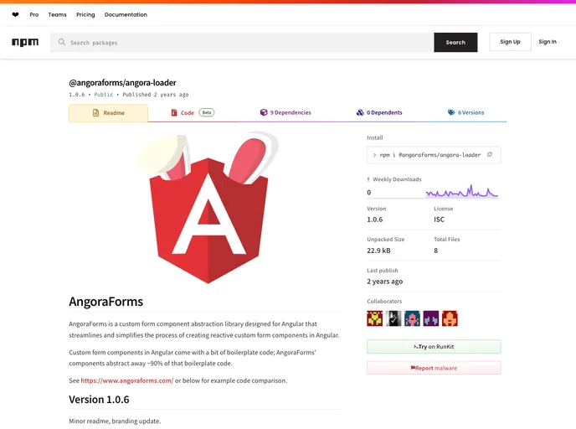Switch to the 9 Dependencies tab
The width and height of the screenshot is (576, 429).
285,113
